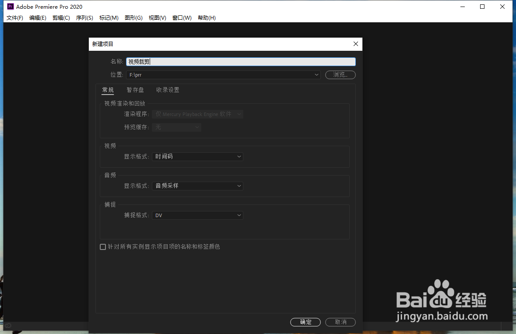Cancel with the 取消 button
The width and height of the screenshot is (516, 334).
[x=340, y=322]
